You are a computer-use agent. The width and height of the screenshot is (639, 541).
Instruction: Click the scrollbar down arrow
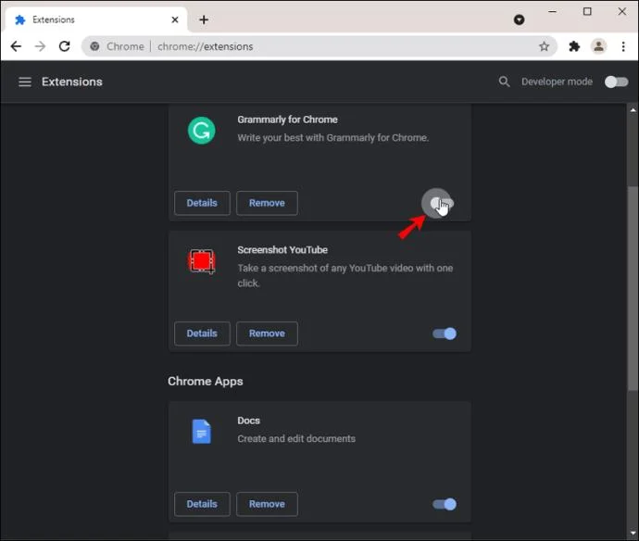tap(633, 533)
